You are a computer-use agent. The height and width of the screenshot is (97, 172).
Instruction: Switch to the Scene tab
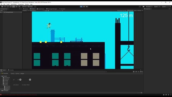tap(26, 9)
